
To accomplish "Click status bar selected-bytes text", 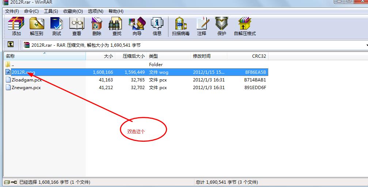I will click(x=55, y=182).
